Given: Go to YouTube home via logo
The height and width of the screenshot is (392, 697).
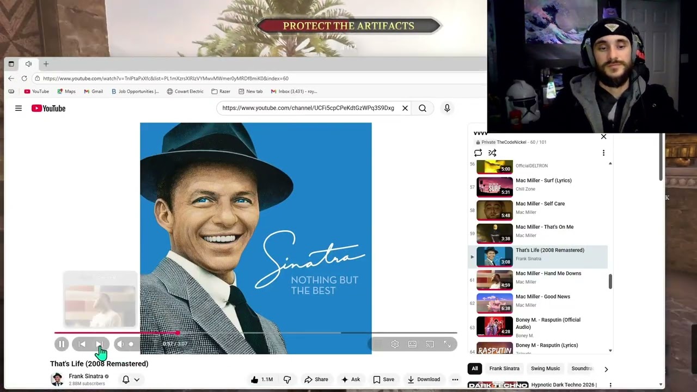Looking at the screenshot, I should 48,108.
